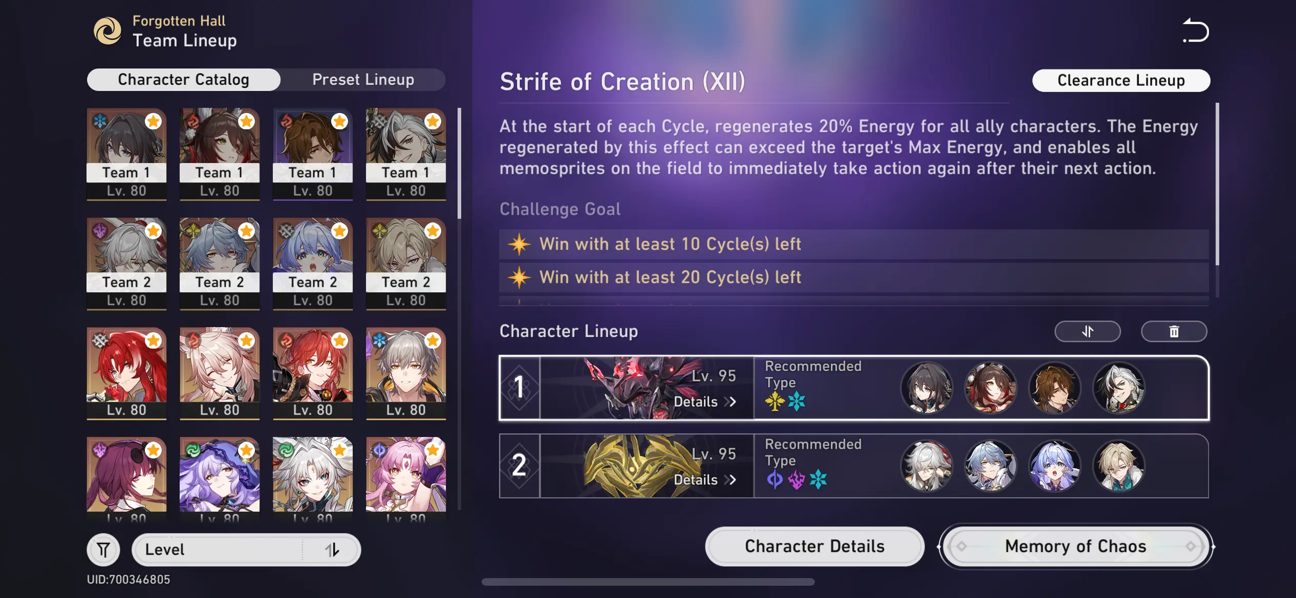Toggle the red long-haired Lv. 80 character card
Viewport: 1296px width, 598px height.
[126, 373]
